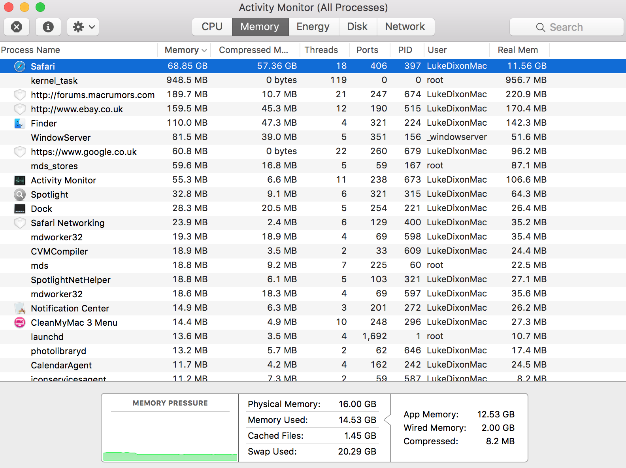Switch to the Energy tab
Viewport: 626px width, 468px height.
tap(313, 26)
